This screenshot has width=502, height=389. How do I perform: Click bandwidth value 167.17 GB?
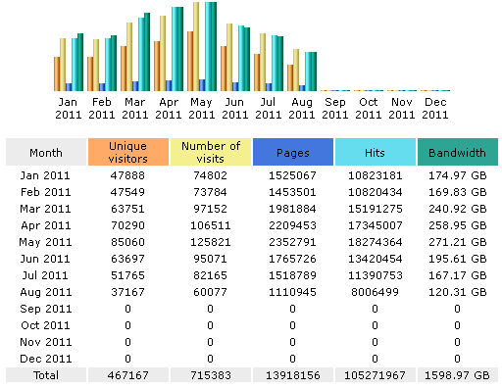[458, 275]
